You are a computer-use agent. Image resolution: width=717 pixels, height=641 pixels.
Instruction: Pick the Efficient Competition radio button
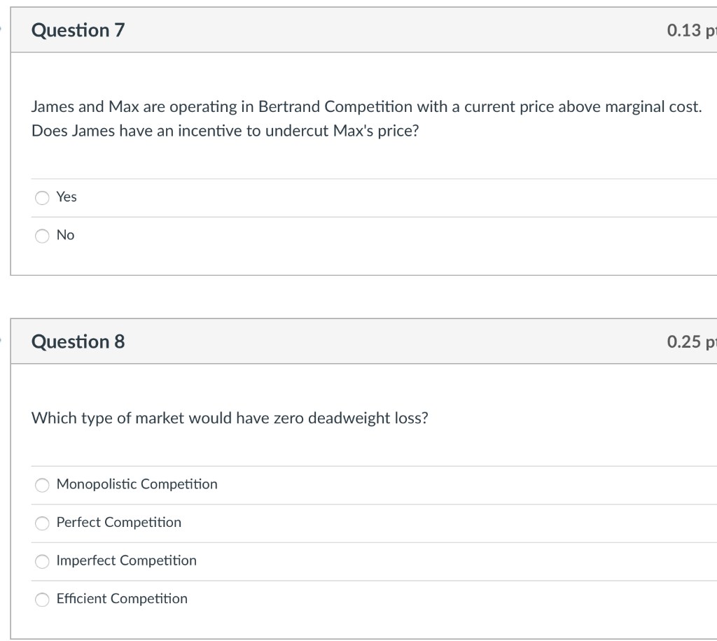tap(43, 600)
